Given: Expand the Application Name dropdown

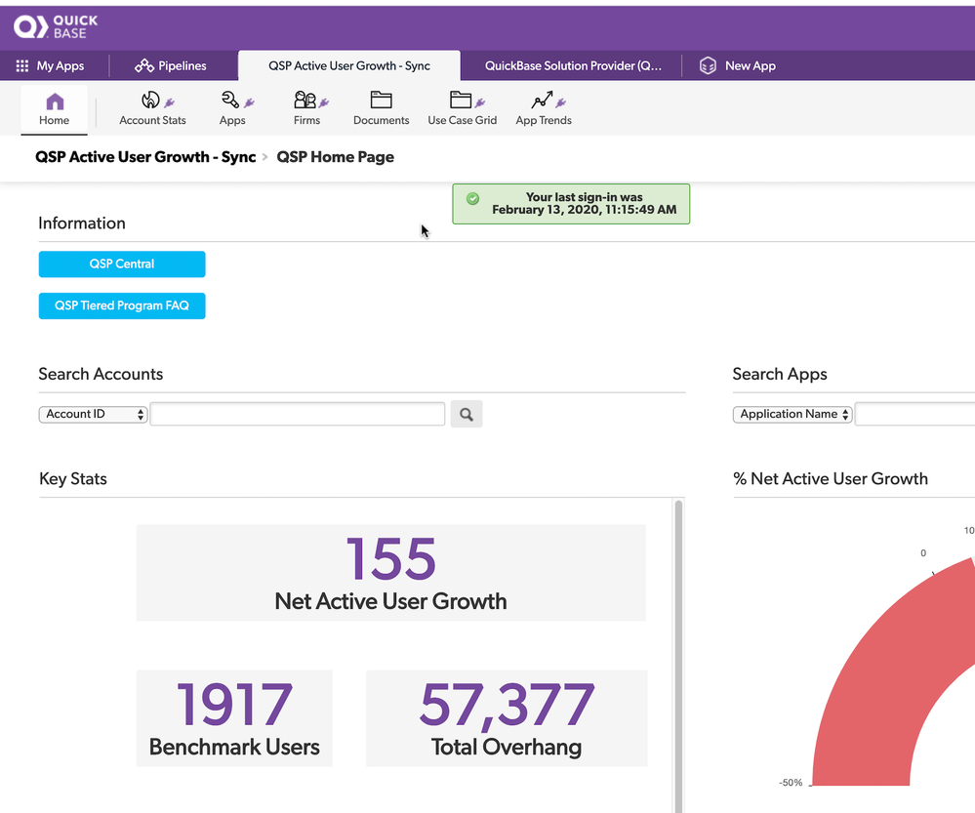Looking at the screenshot, I should (792, 414).
